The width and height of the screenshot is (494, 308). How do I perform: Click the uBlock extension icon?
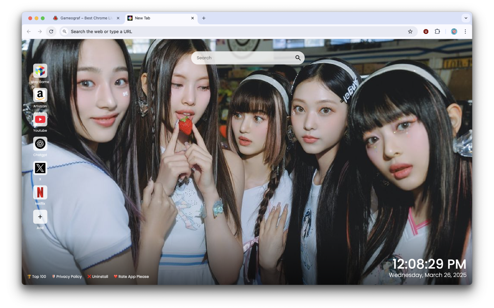click(x=426, y=32)
